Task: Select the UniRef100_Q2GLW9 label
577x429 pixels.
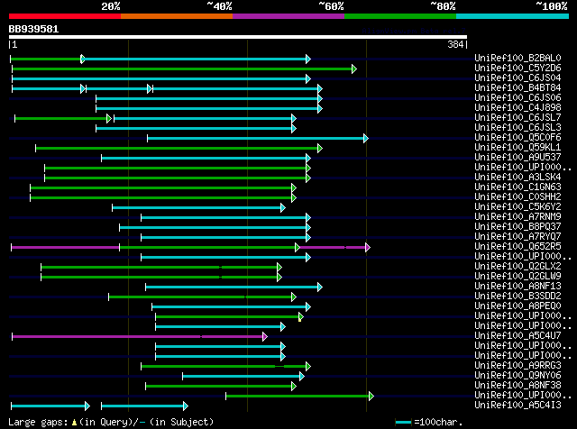Action: (x=517, y=277)
